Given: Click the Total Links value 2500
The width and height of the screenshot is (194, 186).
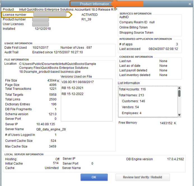Looking at the screenshot, I should [x=53, y=99].
